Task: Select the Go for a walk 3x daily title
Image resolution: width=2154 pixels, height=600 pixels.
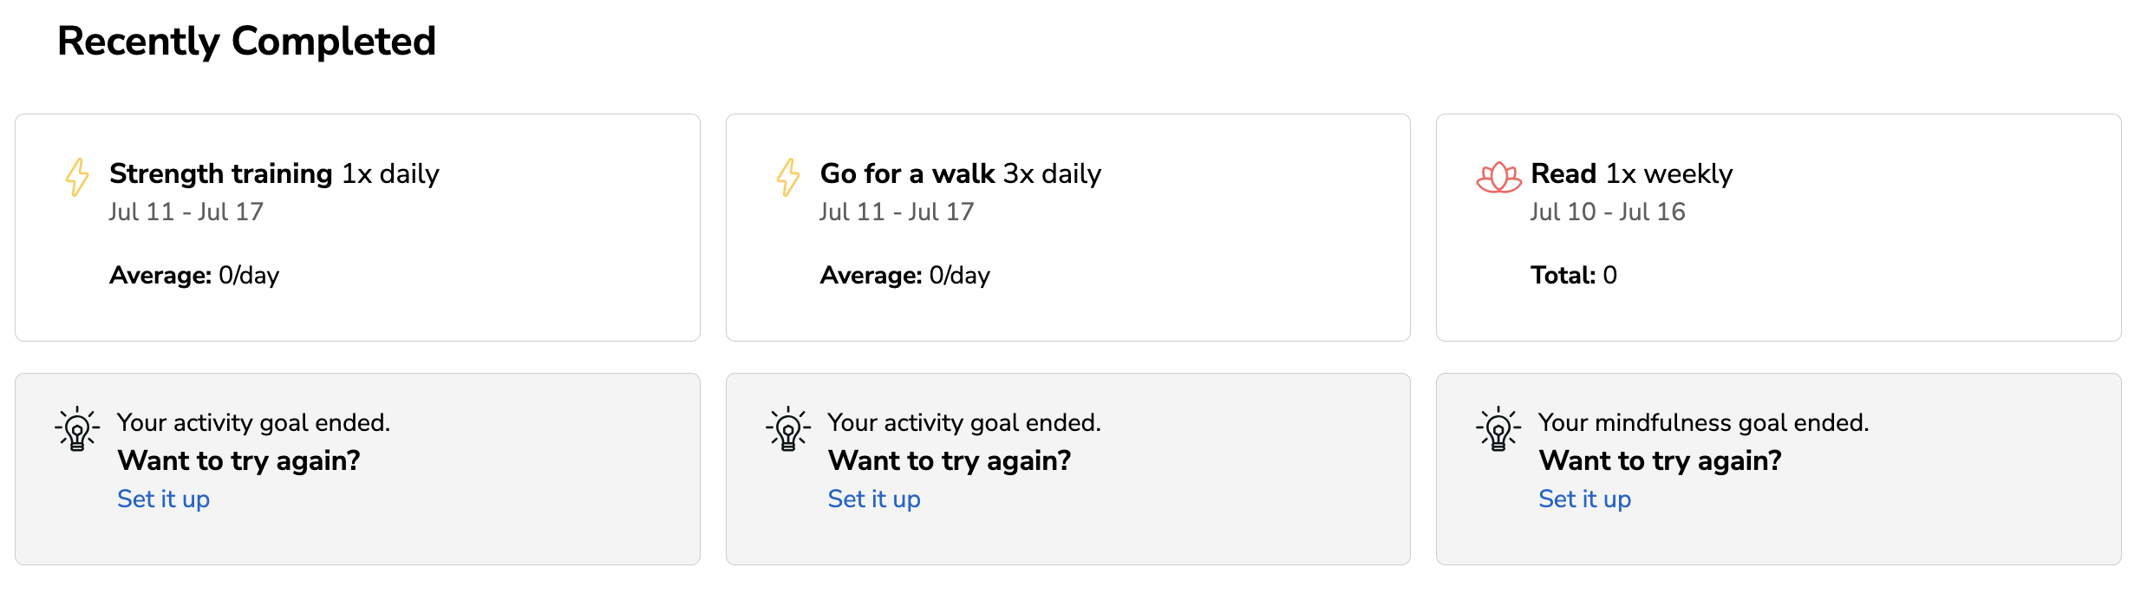Action: click(x=961, y=173)
